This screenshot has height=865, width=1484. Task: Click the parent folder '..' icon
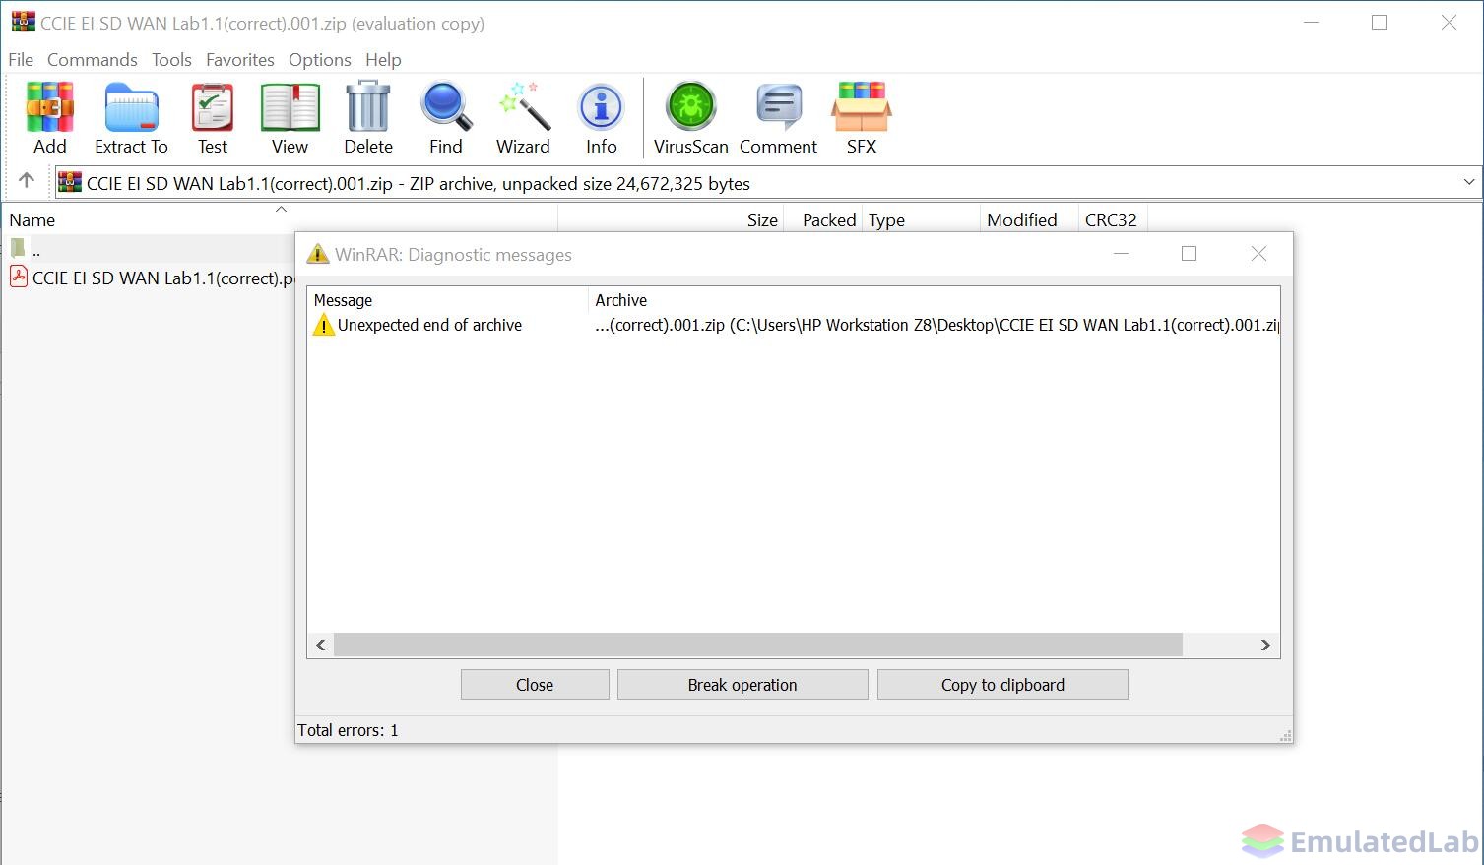pos(19,248)
